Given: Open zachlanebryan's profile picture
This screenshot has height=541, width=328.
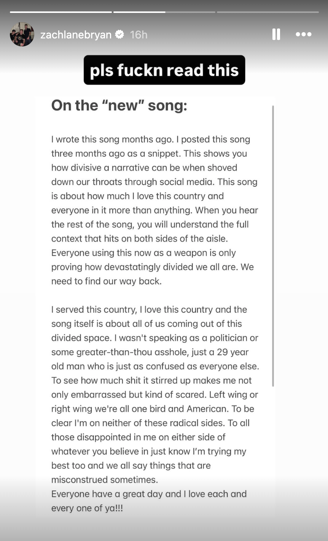Looking at the screenshot, I should 22,34.
